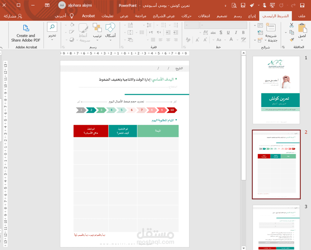
Task: Toggle Underline formatting
Action: (228, 32)
